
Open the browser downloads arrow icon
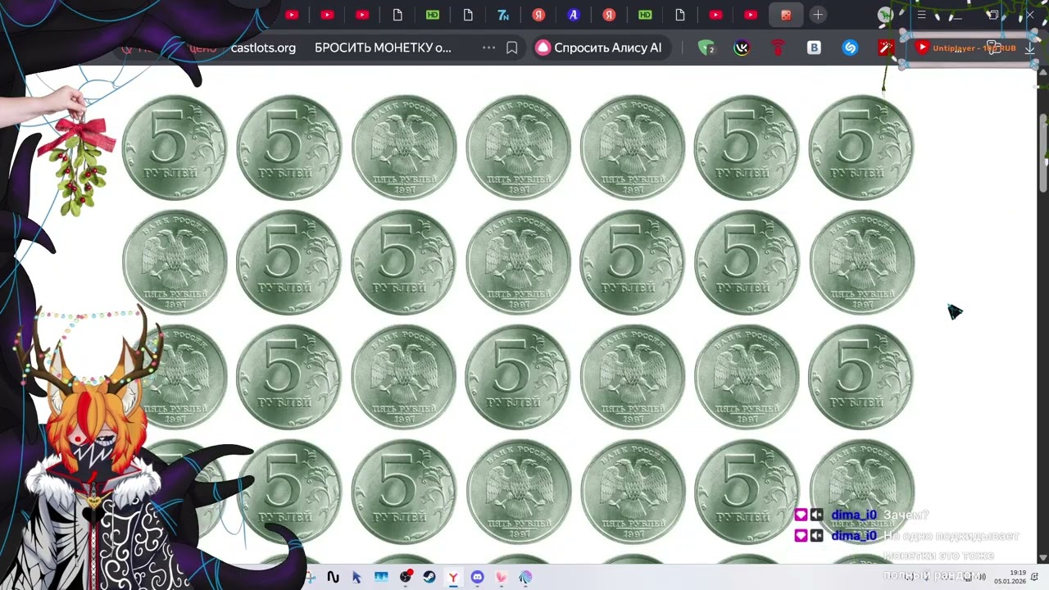[x=1030, y=48]
